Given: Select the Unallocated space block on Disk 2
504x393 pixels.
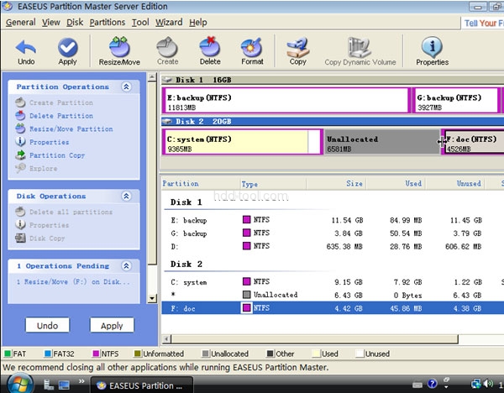Looking at the screenshot, I should 381,142.
